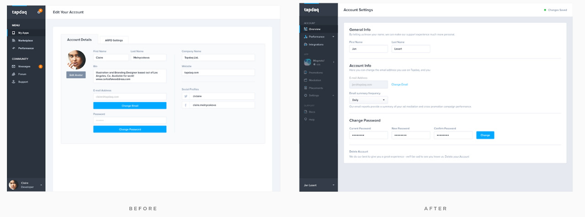Click the Messages envelope icon in Before sidebar

point(14,66)
